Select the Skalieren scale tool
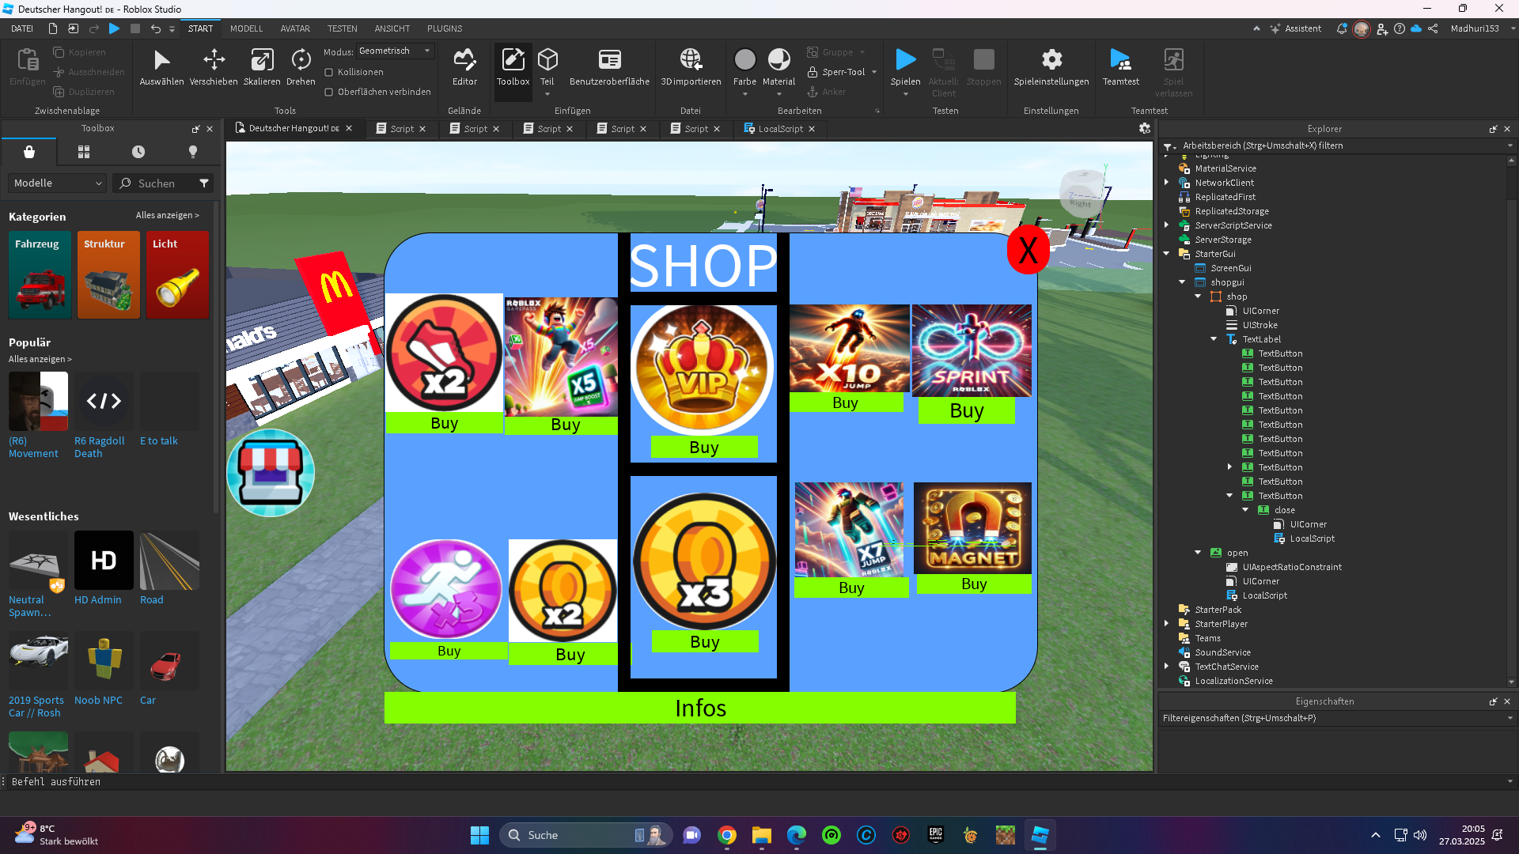 [x=262, y=66]
